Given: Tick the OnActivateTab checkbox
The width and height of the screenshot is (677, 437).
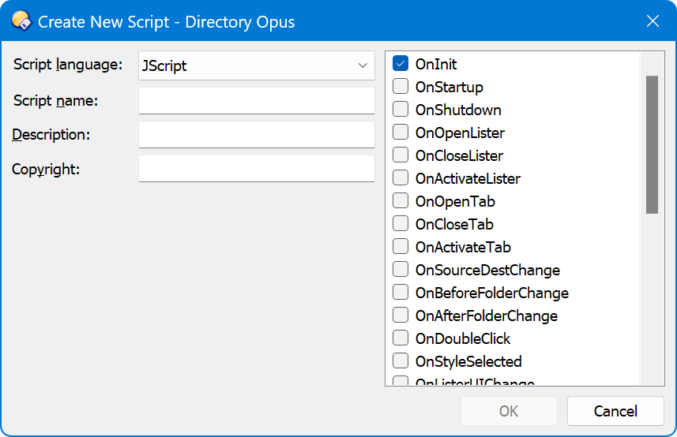Looking at the screenshot, I should pyautogui.click(x=401, y=246).
